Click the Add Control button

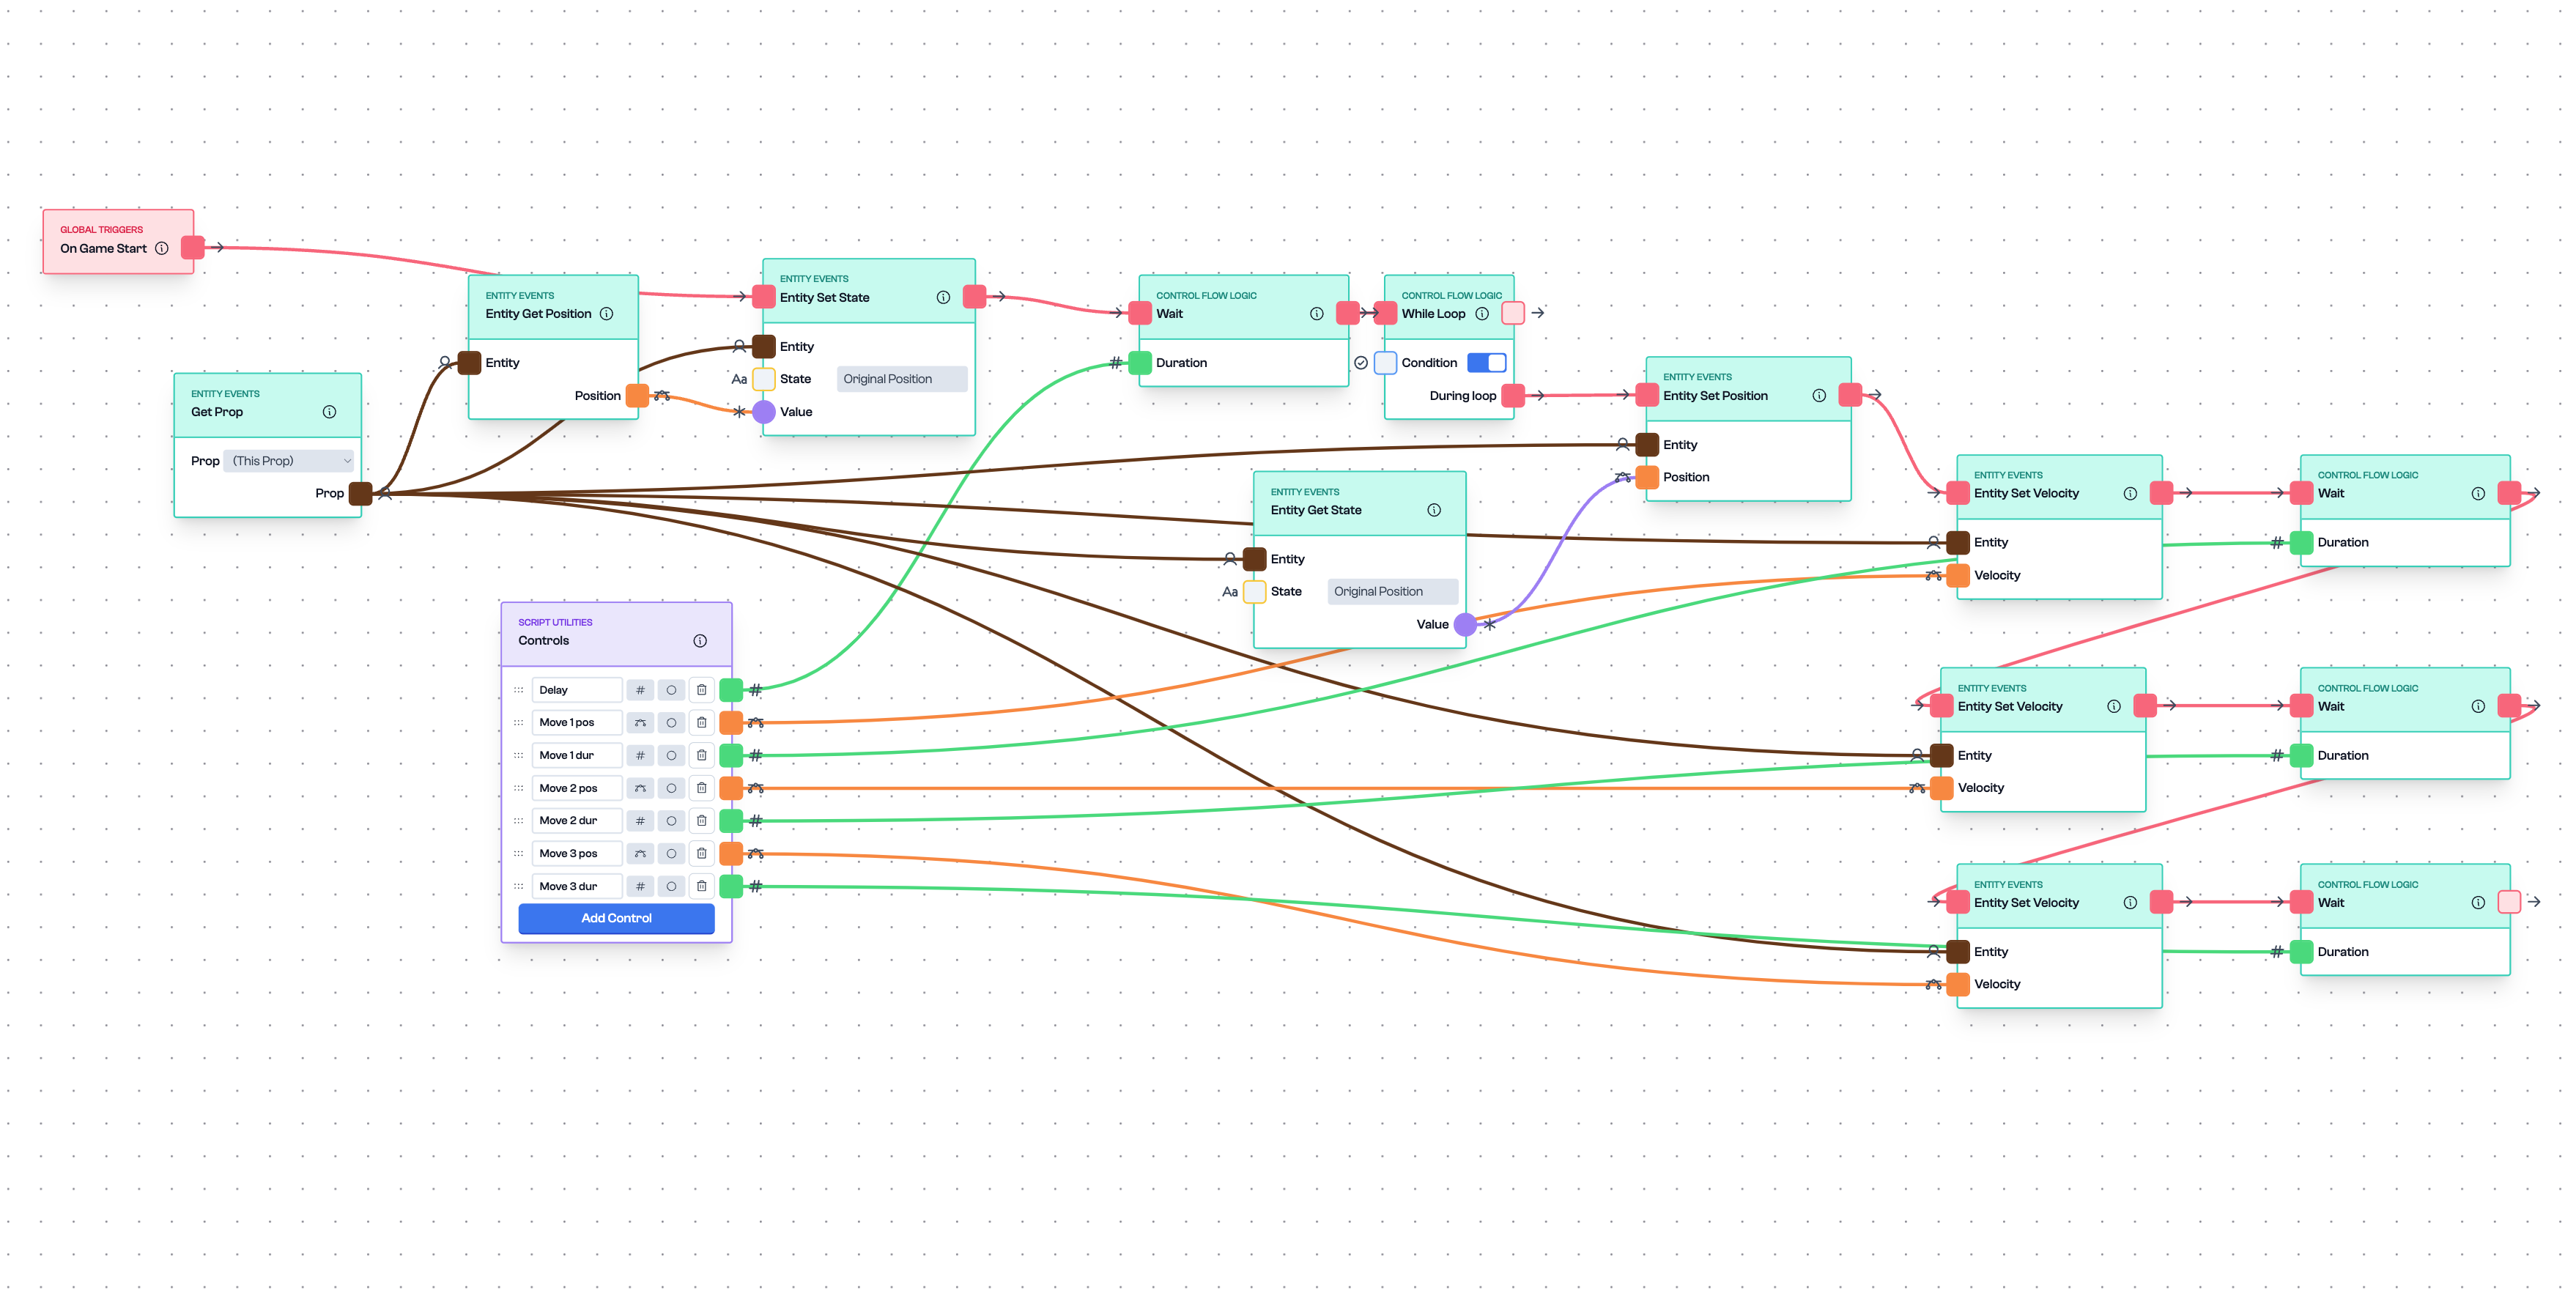coord(616,918)
